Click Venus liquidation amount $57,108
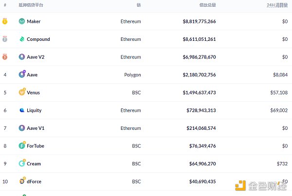The image size is (292, 196). click(278, 92)
